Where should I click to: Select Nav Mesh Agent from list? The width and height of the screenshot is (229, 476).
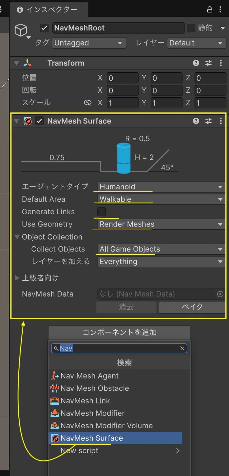click(115, 376)
